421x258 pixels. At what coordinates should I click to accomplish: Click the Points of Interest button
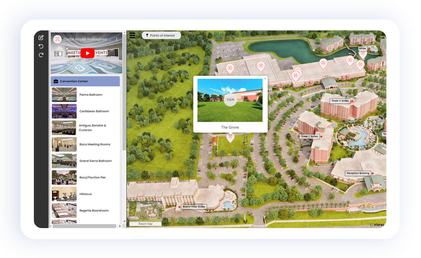tap(161, 35)
